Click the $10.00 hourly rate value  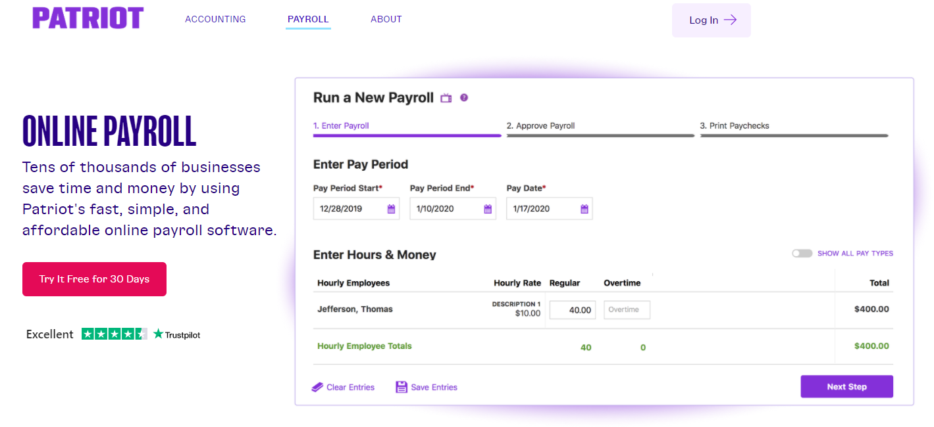tap(528, 313)
